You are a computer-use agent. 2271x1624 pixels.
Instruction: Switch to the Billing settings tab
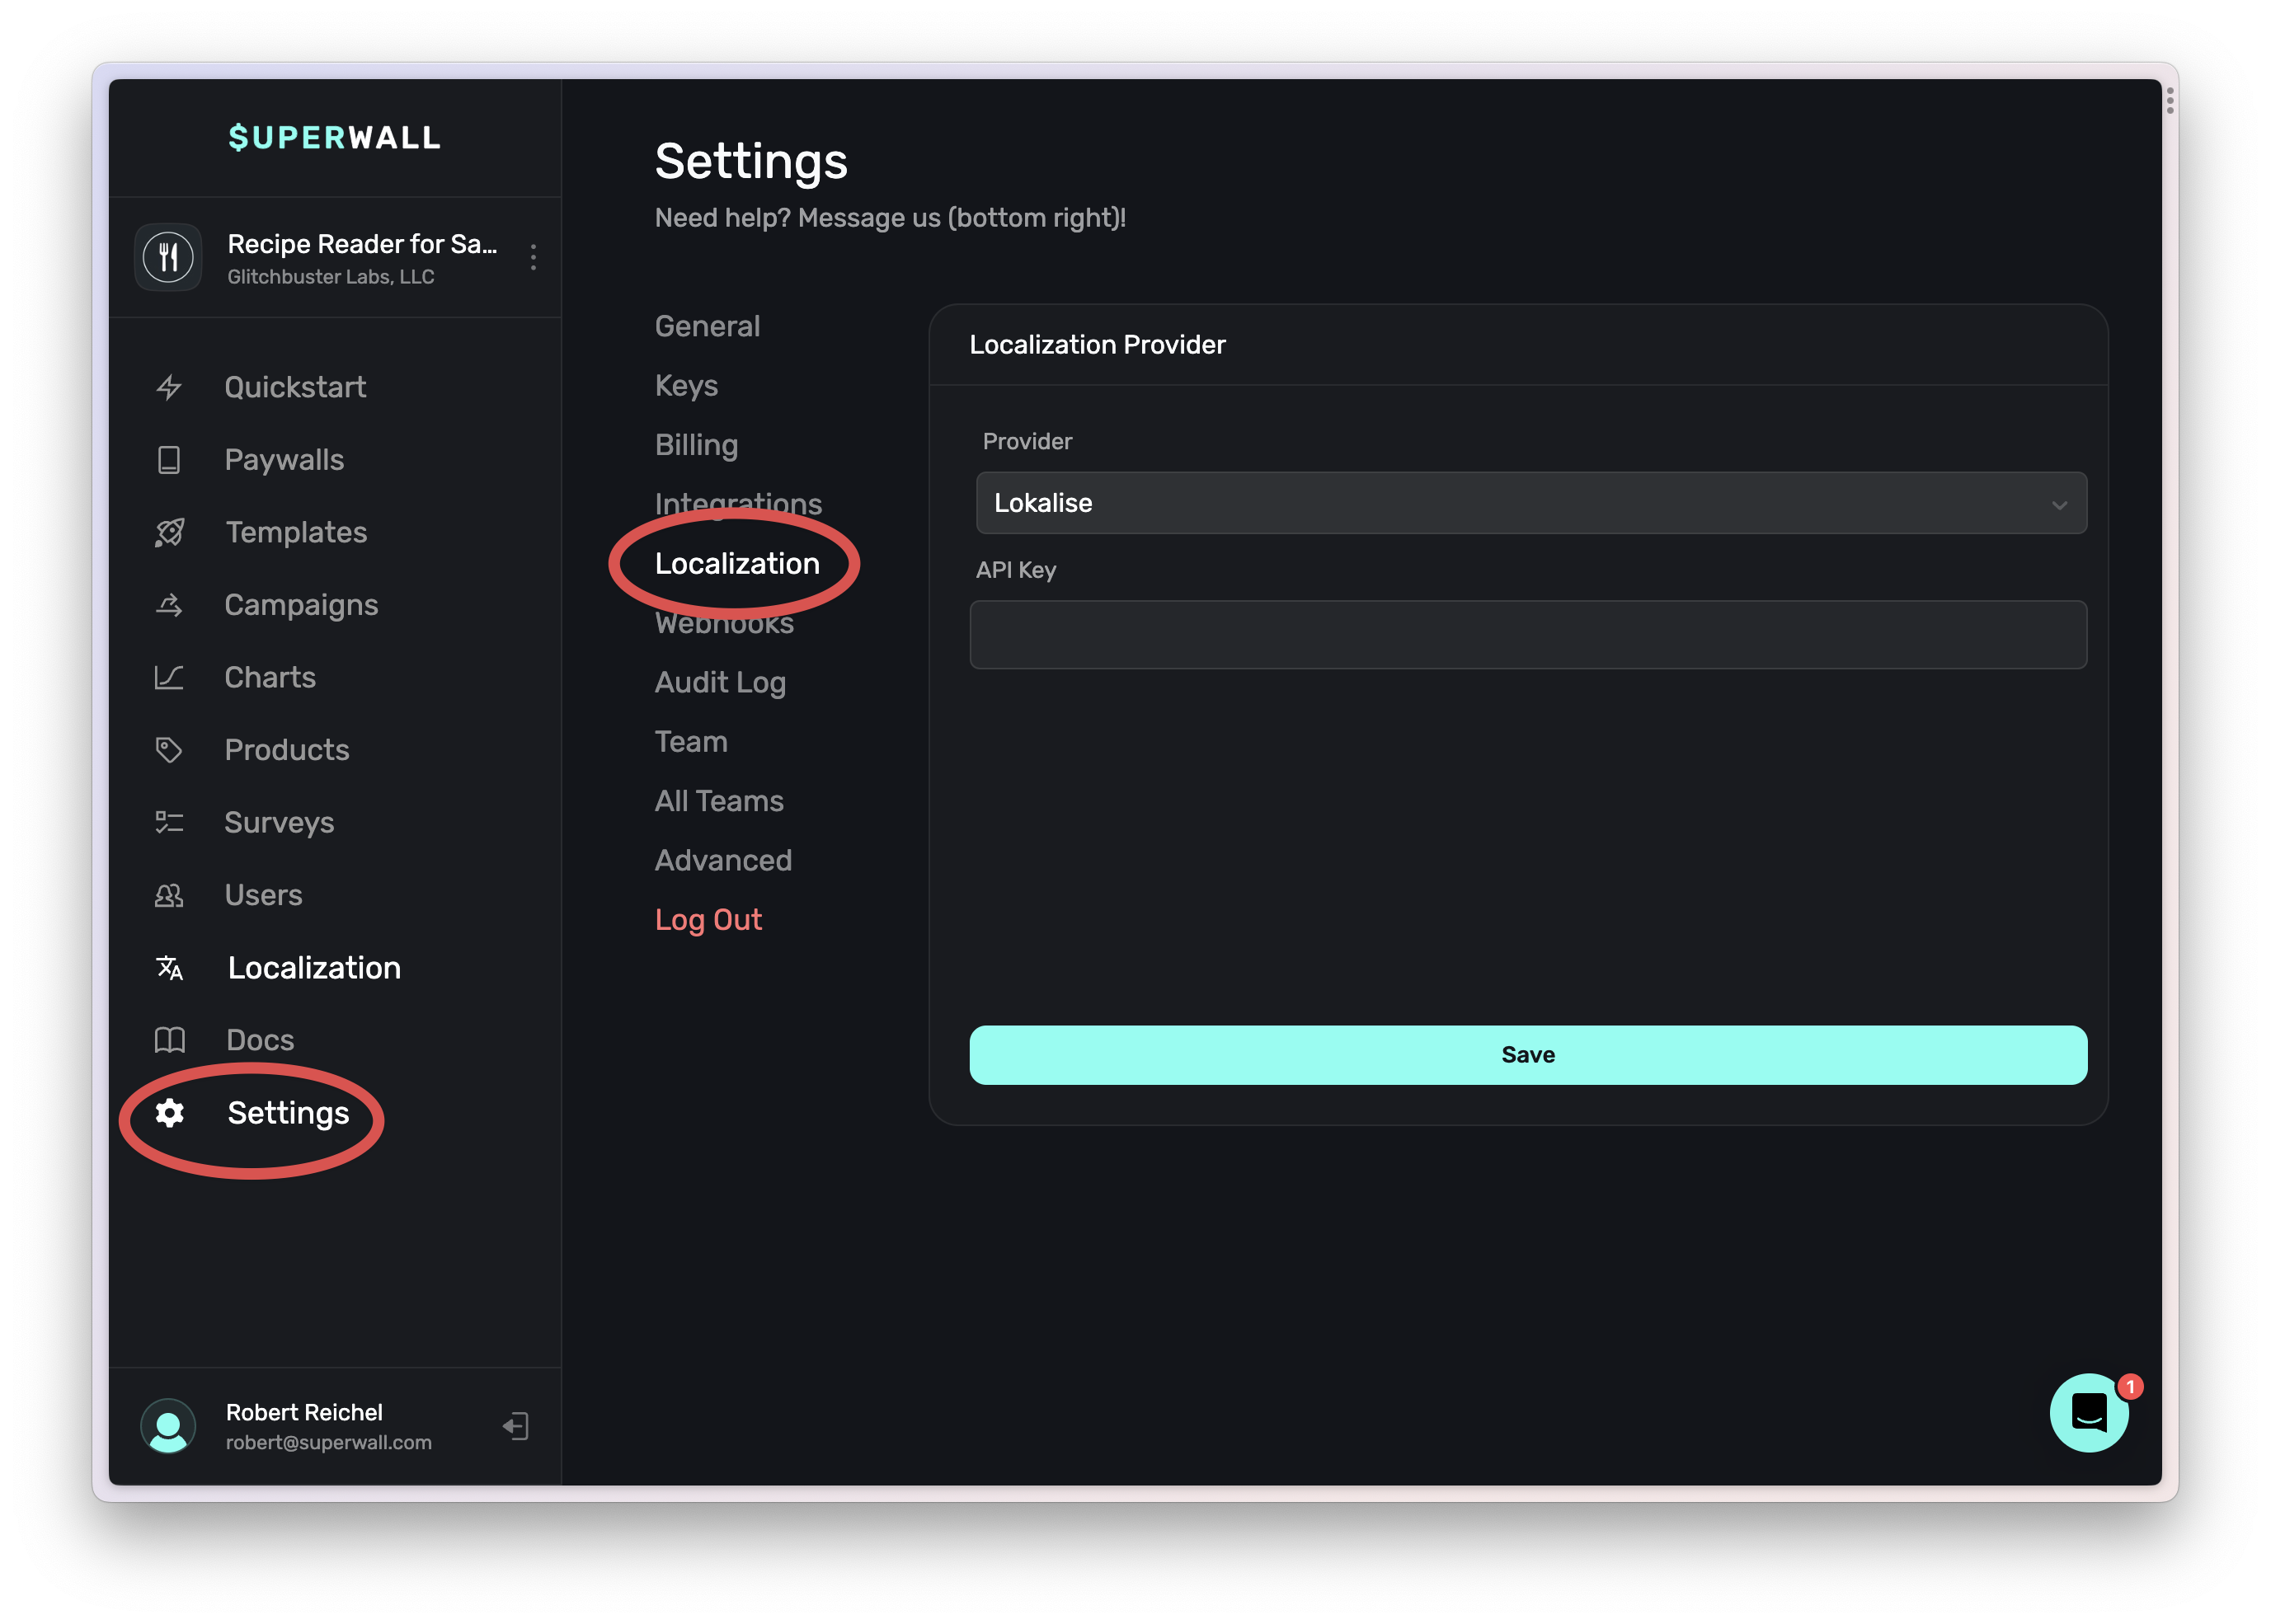[696, 445]
